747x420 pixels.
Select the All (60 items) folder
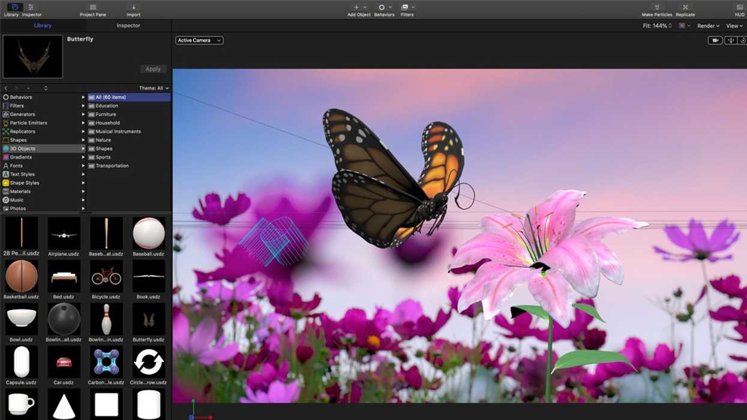(x=129, y=97)
